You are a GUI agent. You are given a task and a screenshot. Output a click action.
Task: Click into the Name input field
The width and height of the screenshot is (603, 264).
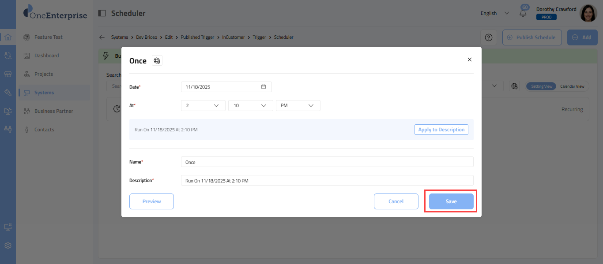[327, 162]
